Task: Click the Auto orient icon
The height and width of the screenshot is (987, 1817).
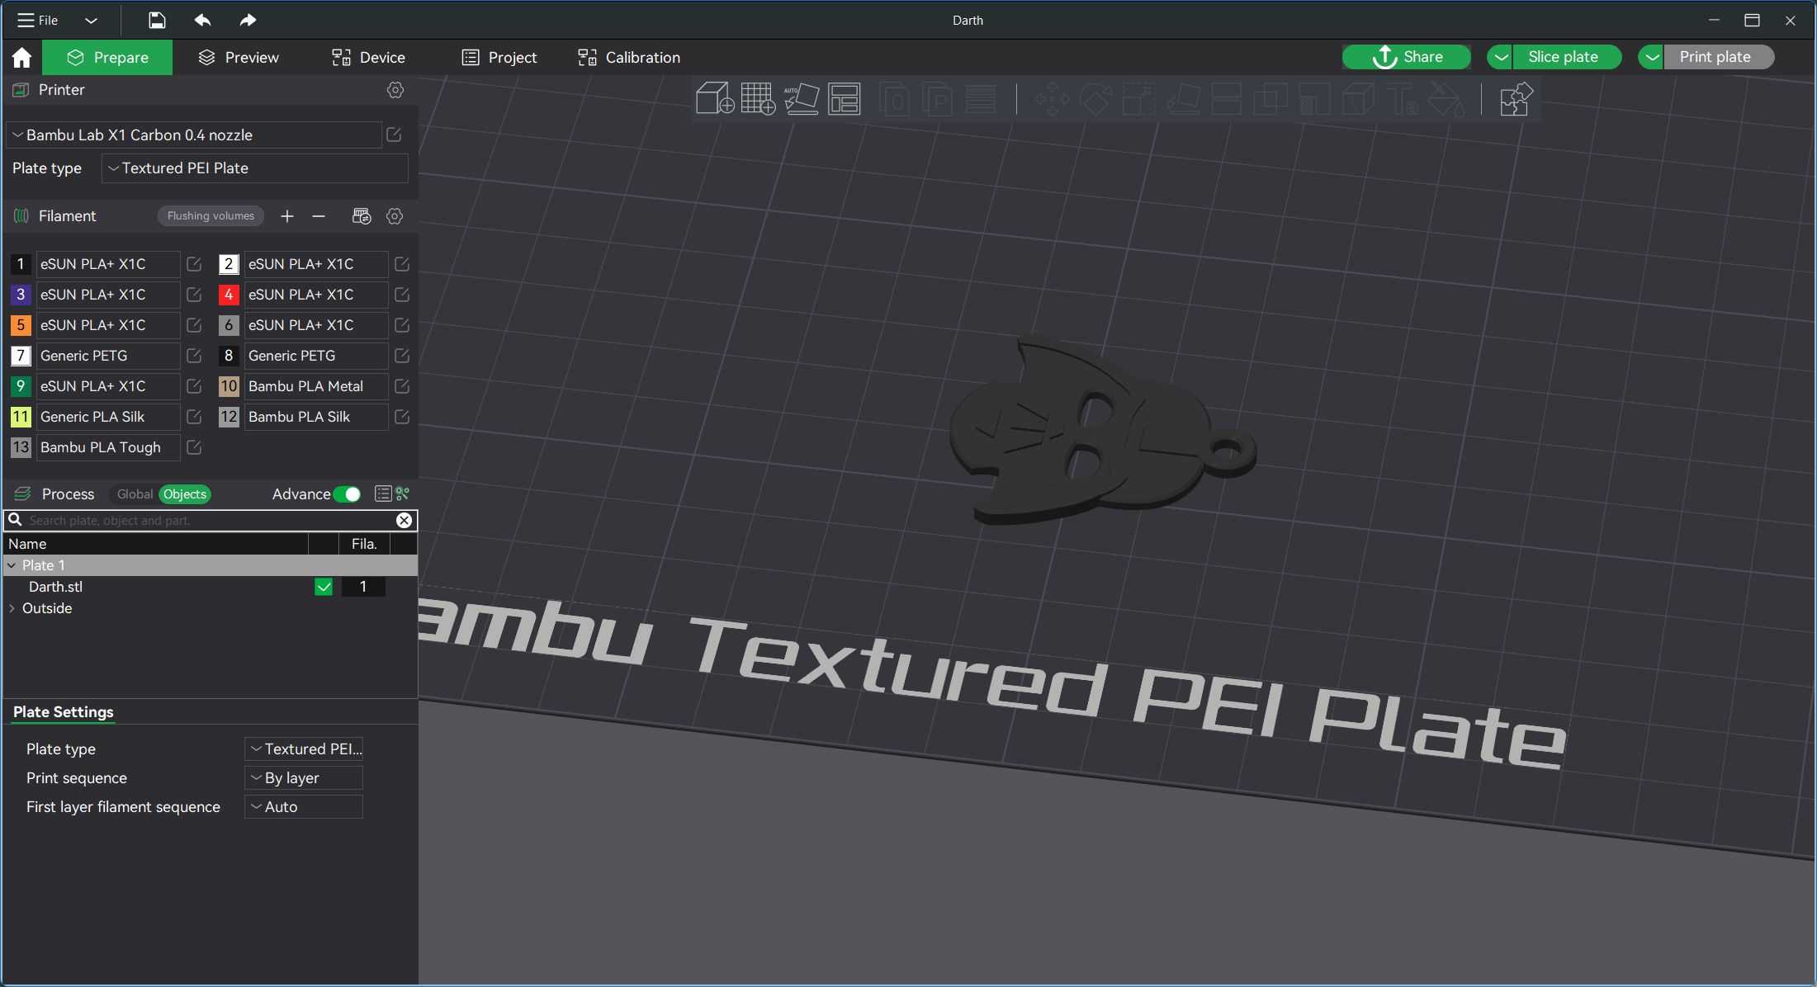Action: (x=801, y=99)
